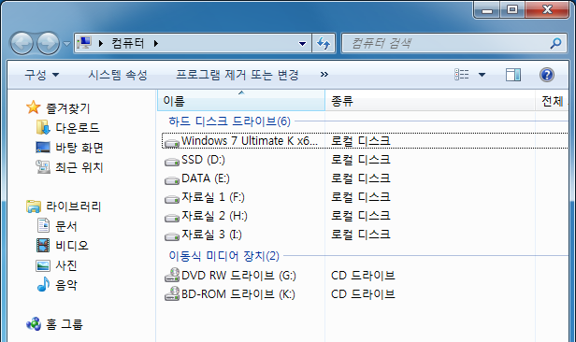
Task: Sort by the 종류 column header
Action: pyautogui.click(x=430, y=101)
